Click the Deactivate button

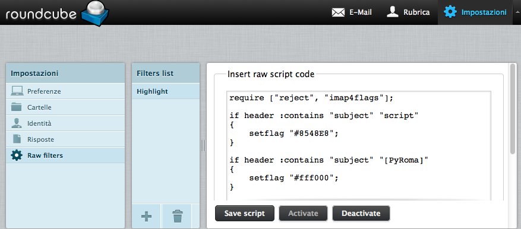click(361, 214)
